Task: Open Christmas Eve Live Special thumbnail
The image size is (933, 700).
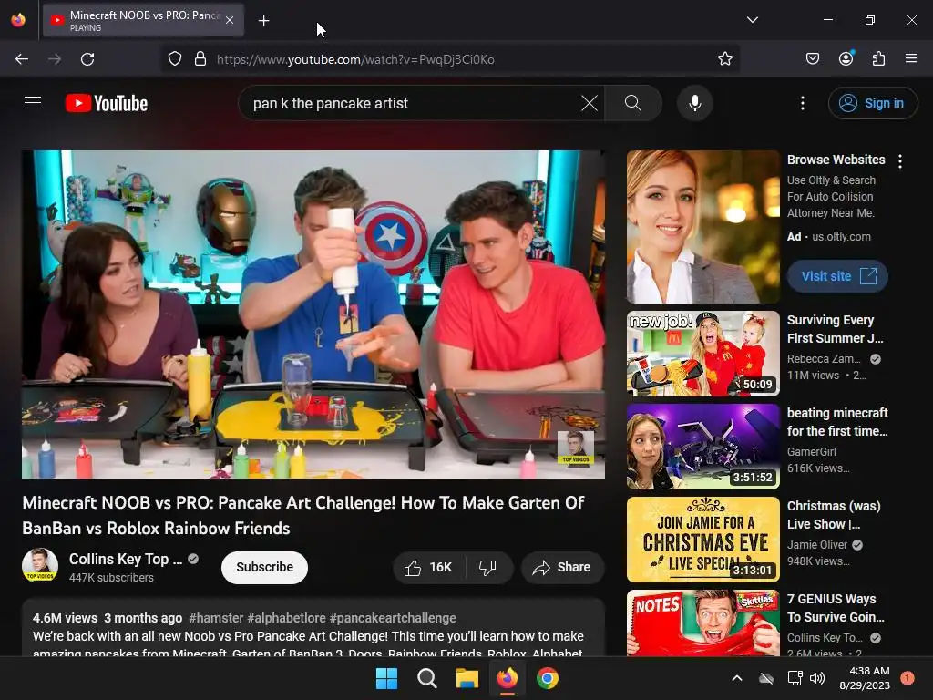Action: pos(702,540)
